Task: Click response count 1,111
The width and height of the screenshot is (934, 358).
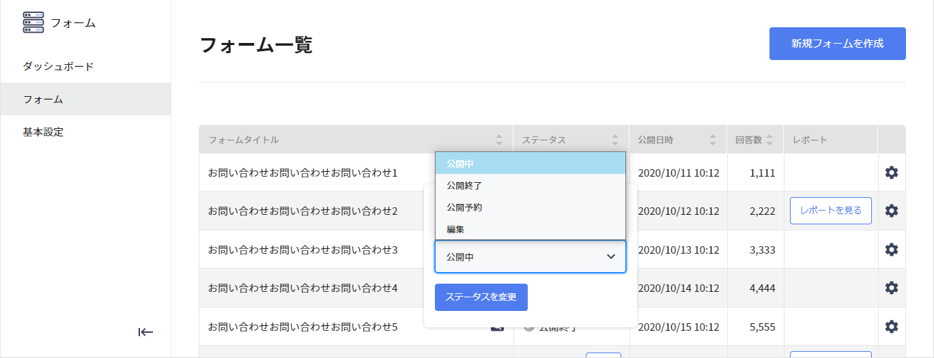Action: (762, 173)
